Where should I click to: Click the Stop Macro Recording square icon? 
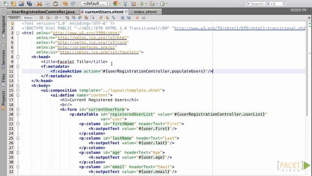[x=144, y=18]
